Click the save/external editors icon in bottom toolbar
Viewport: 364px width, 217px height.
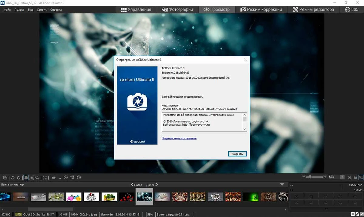[x=5, y=178]
